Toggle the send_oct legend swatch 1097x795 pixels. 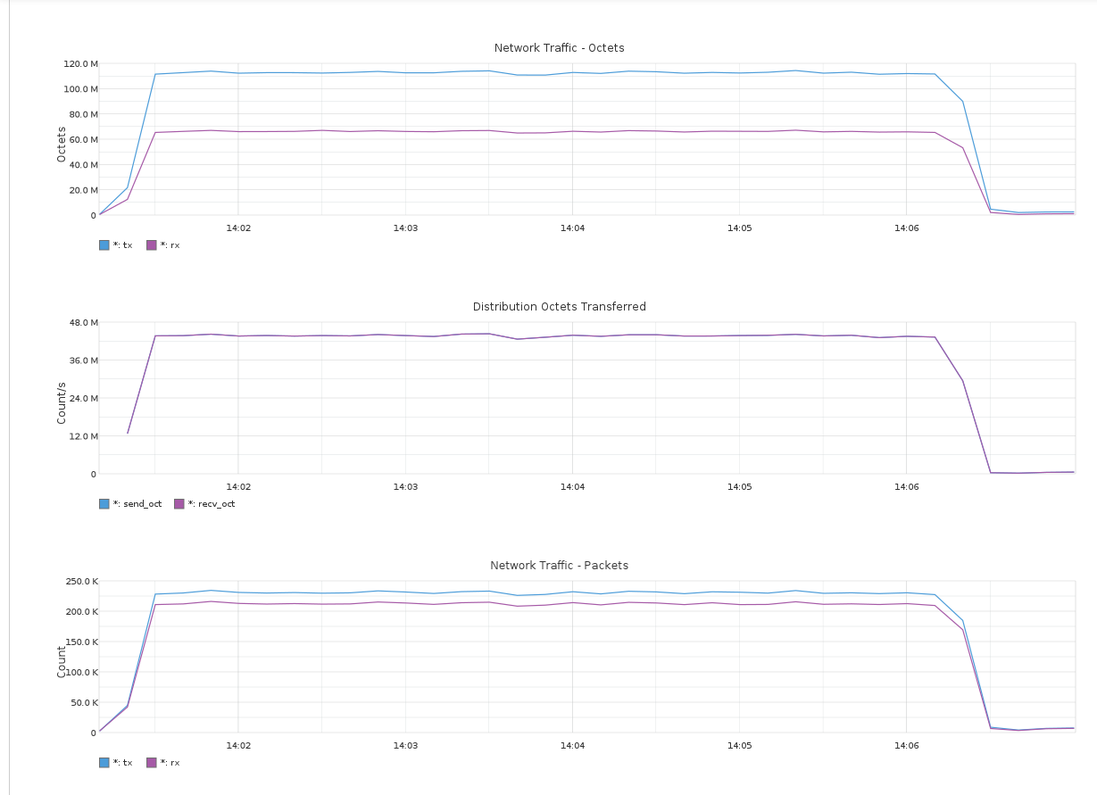click(x=104, y=503)
